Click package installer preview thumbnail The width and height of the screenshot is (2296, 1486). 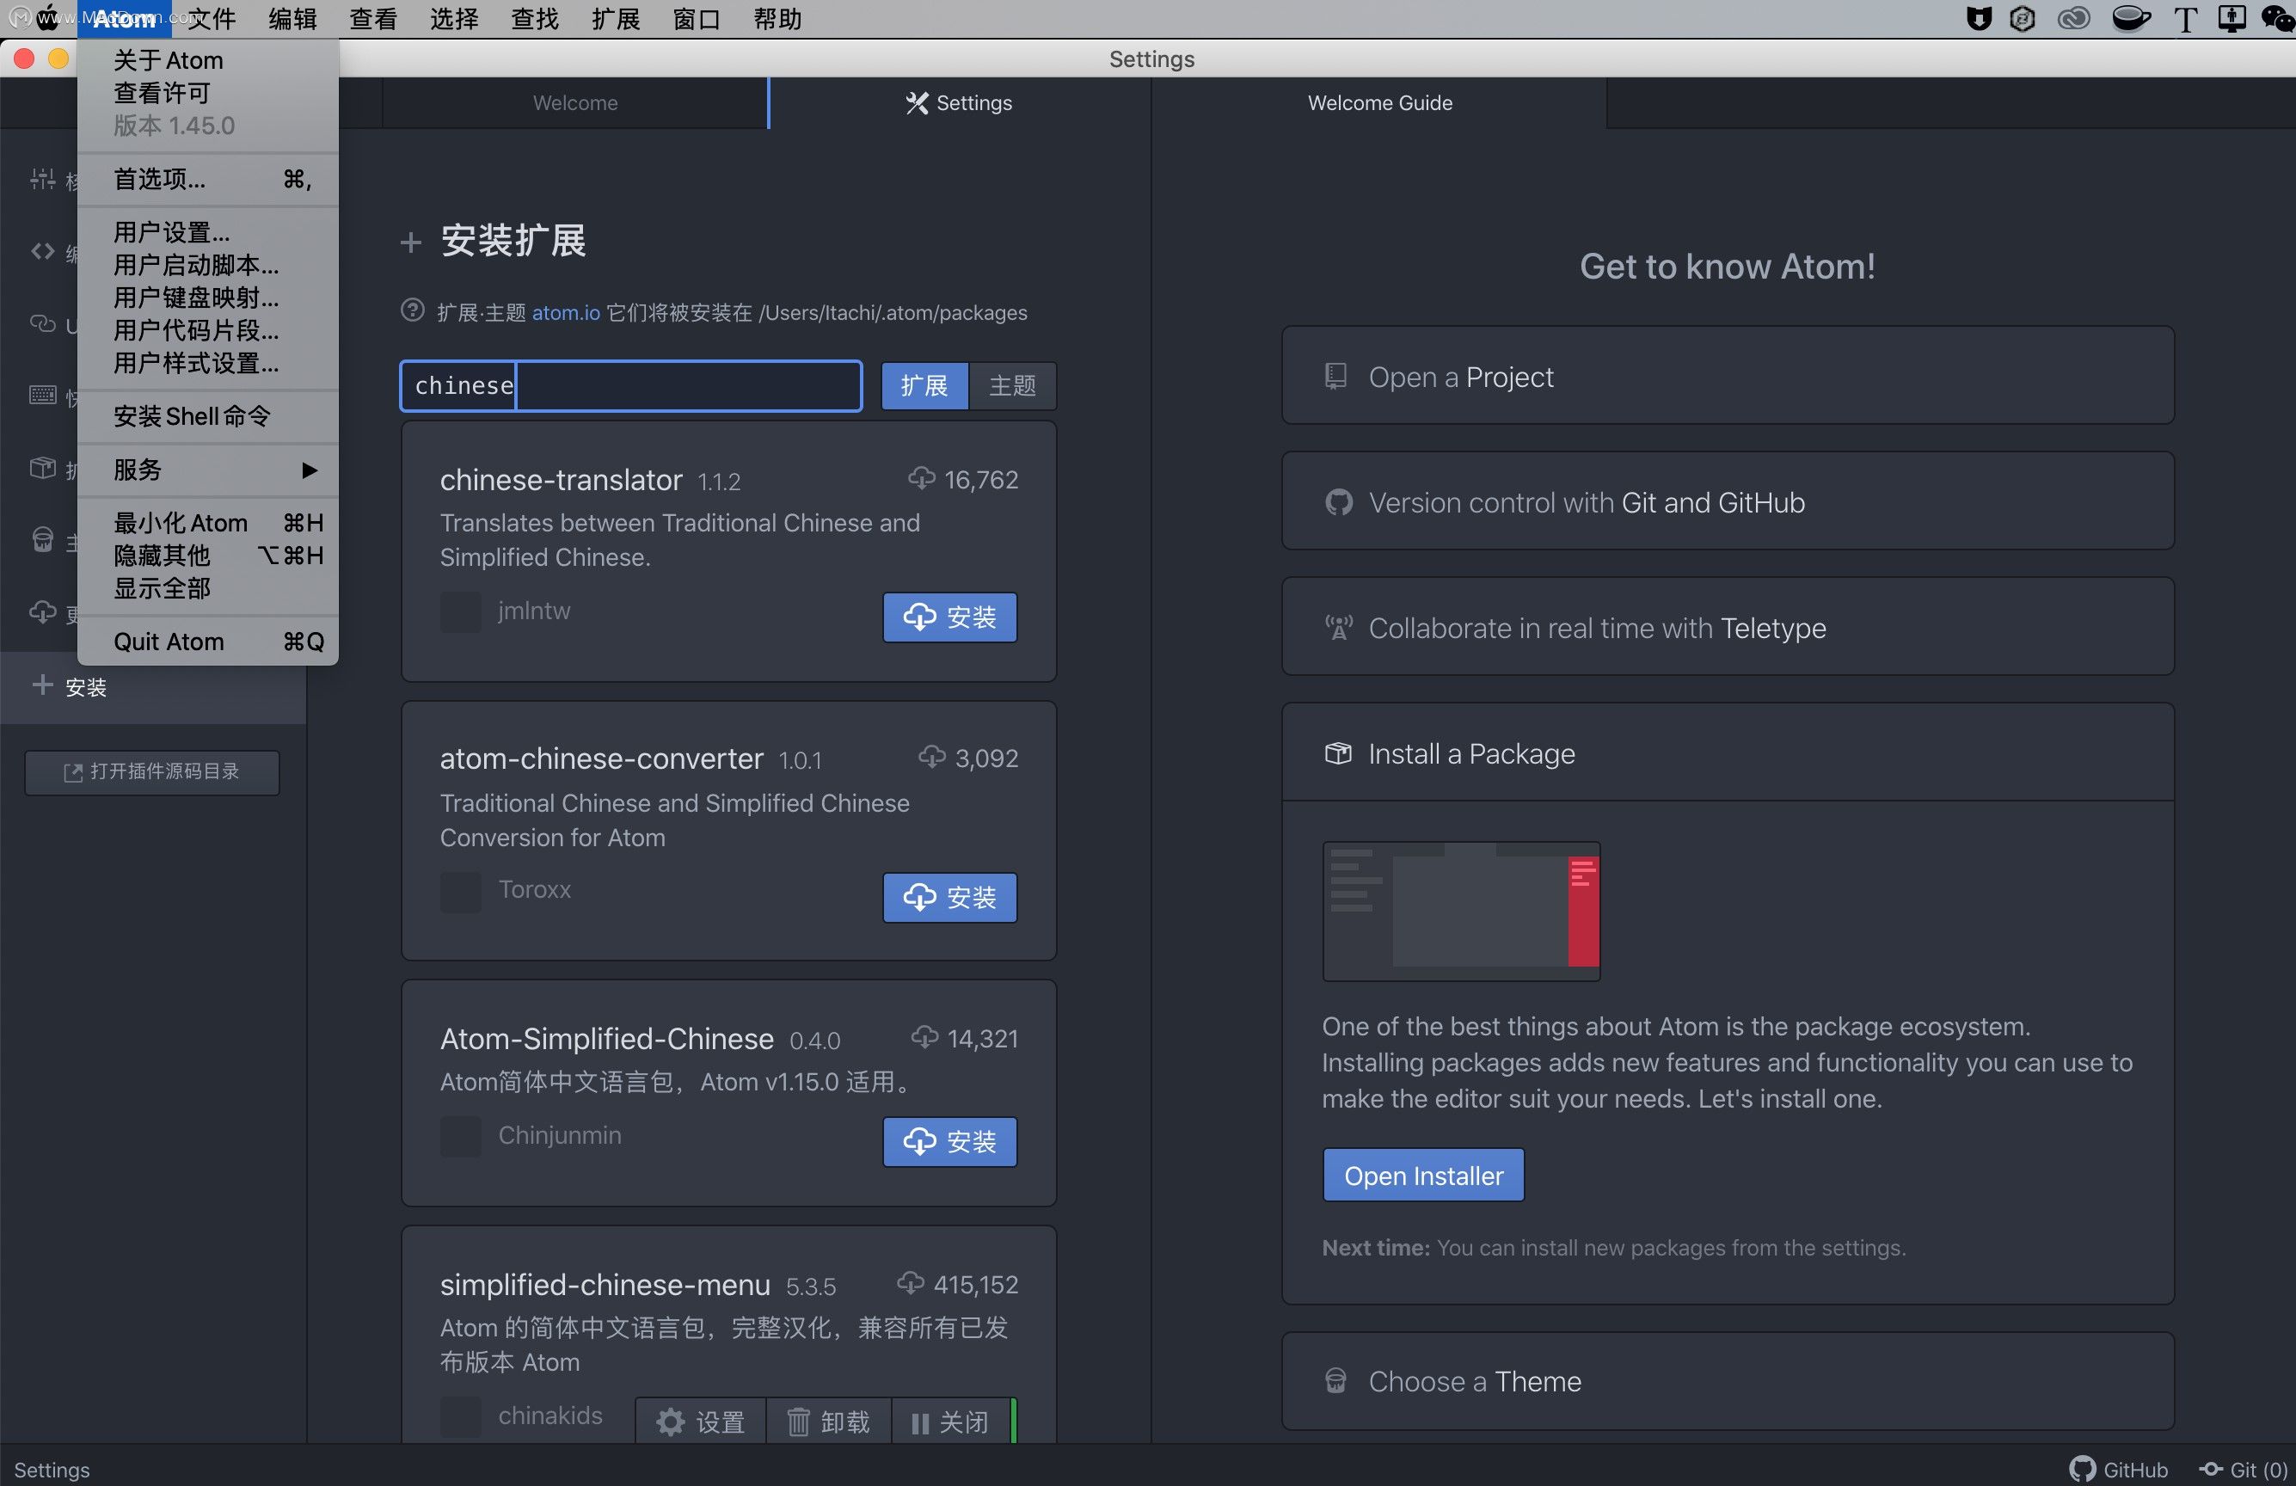tap(1460, 911)
